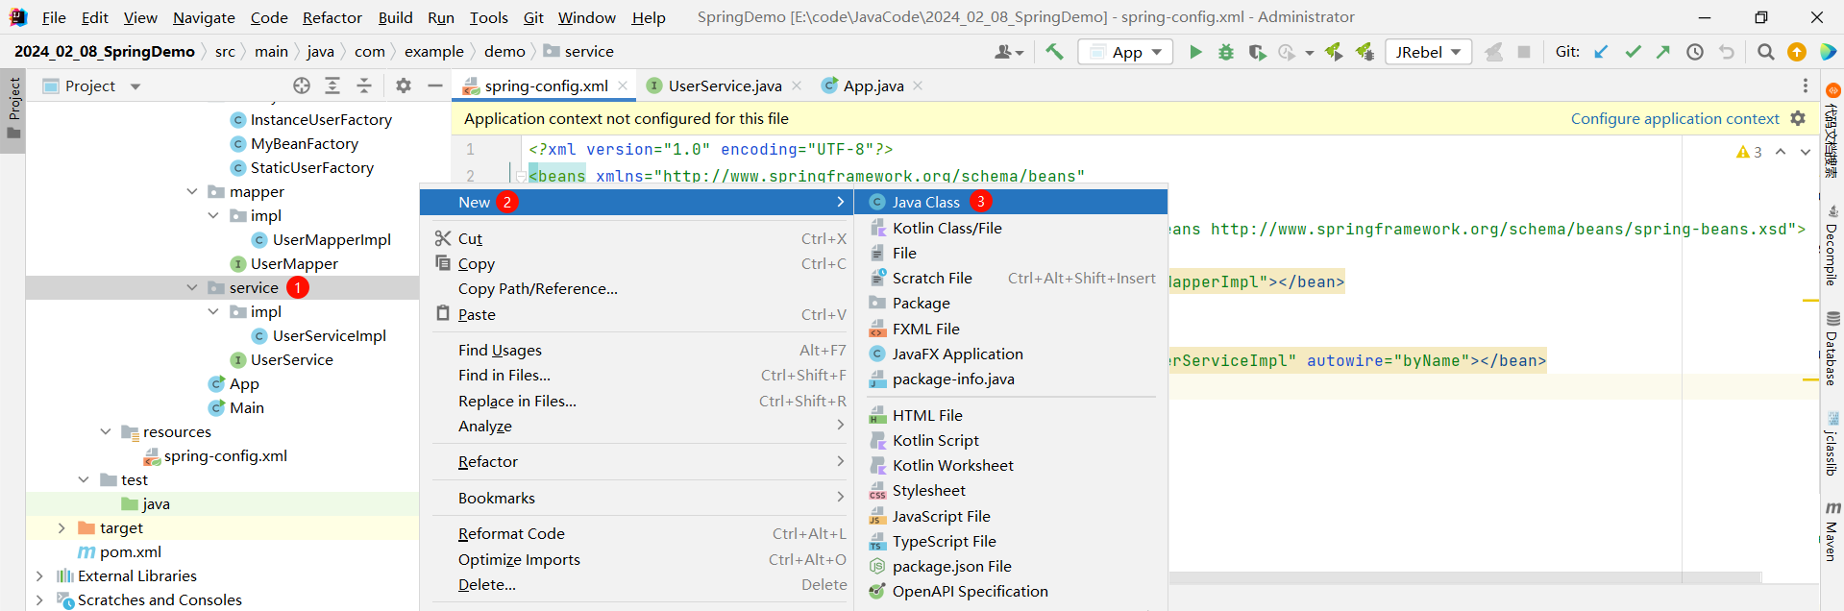Collapse all in Project panel

tap(364, 86)
